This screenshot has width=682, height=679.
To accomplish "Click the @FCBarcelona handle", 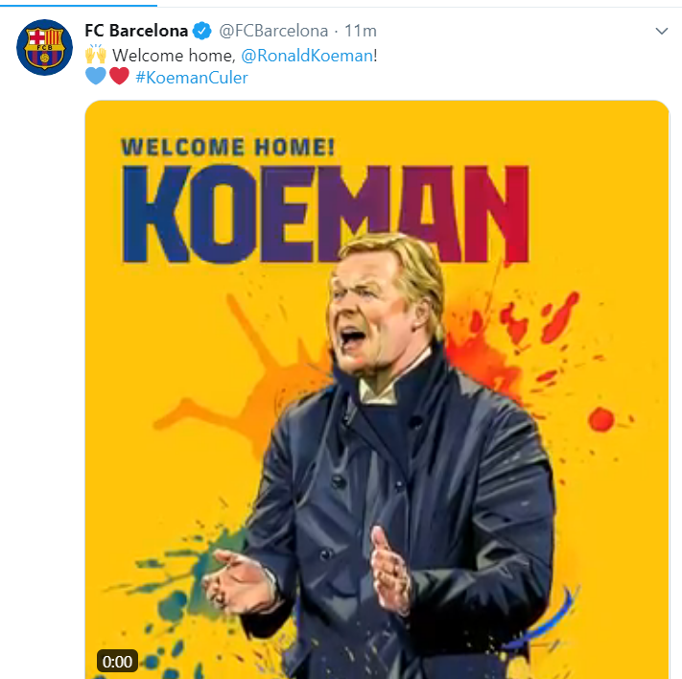I will tap(273, 32).
